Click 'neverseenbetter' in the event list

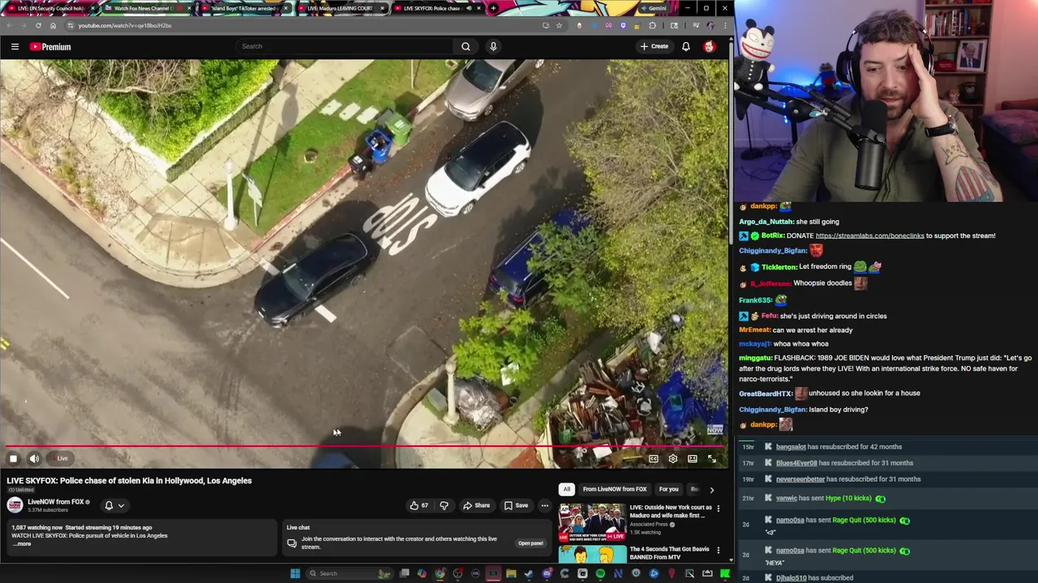tap(800, 479)
